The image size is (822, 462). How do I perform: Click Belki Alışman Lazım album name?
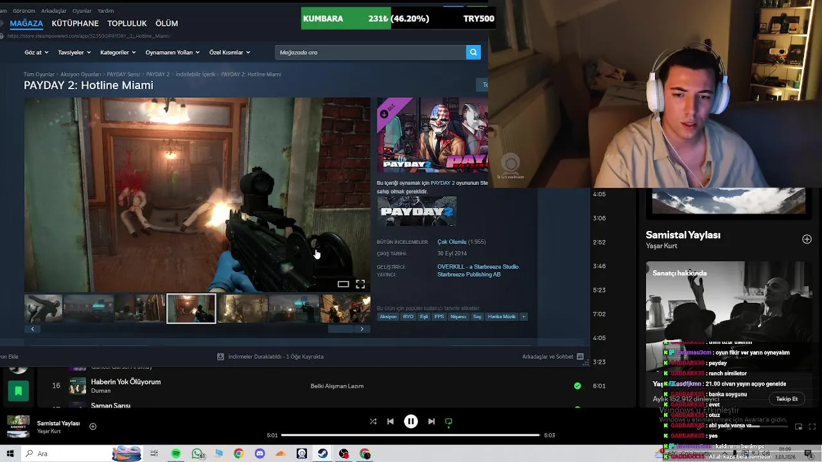click(337, 386)
